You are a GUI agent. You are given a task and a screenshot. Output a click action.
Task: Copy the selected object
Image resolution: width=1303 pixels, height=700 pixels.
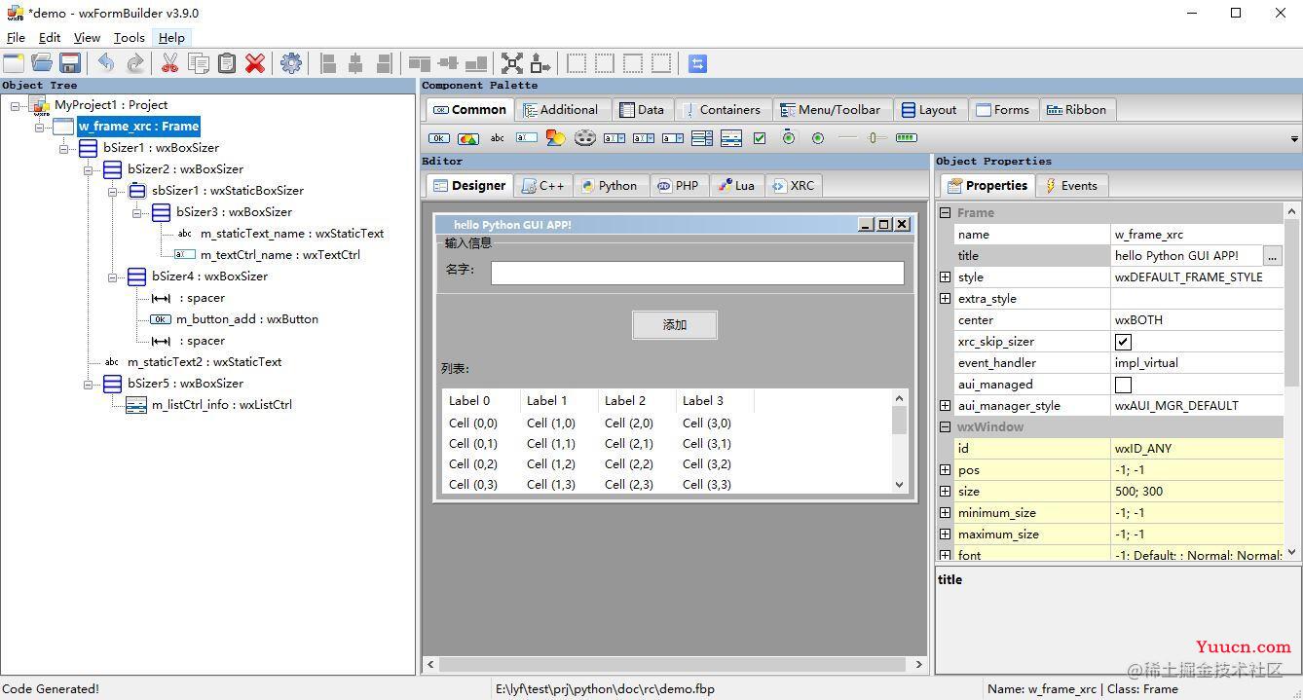tap(199, 63)
